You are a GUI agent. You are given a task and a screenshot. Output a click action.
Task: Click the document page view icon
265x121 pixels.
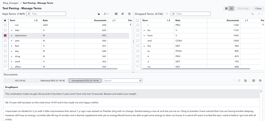tap(246, 80)
